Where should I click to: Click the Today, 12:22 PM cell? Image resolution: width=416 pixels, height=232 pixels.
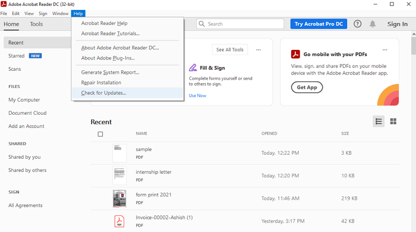point(280,153)
